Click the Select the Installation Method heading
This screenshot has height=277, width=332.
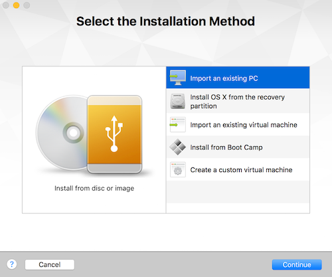click(x=165, y=21)
